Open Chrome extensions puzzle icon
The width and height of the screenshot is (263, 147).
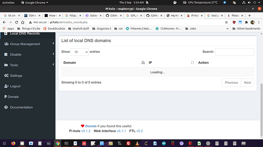(246, 22)
